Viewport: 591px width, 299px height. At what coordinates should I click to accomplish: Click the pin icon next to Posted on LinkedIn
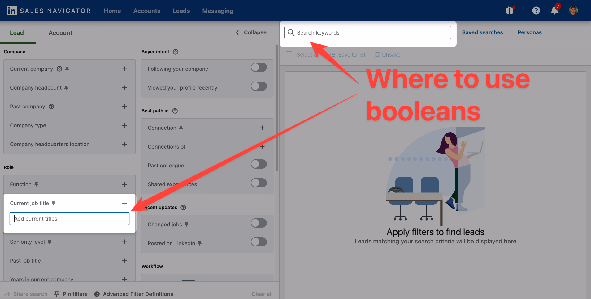[x=200, y=243]
